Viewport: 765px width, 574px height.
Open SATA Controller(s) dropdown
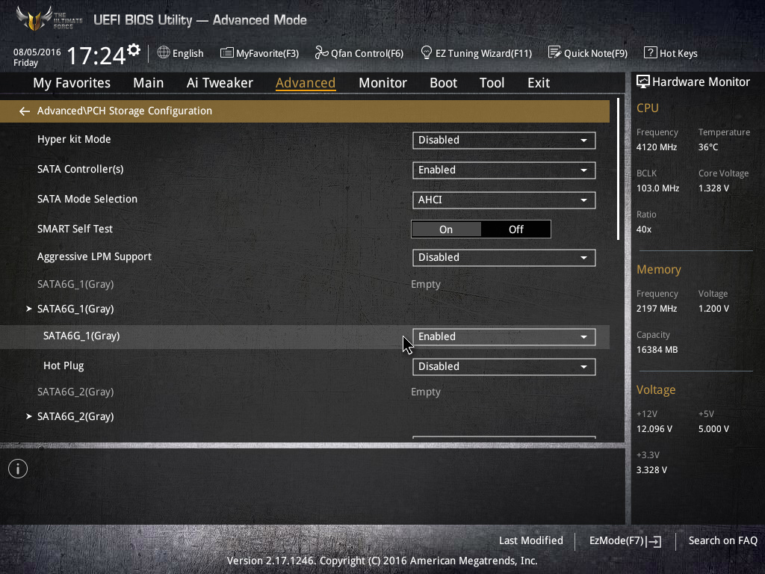pos(504,170)
